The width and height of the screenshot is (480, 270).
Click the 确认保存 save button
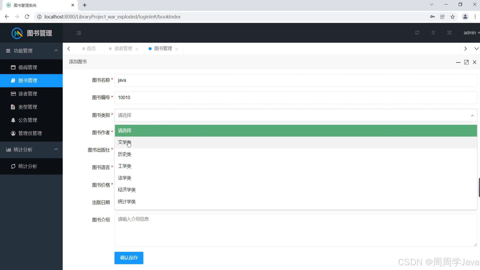coord(129,258)
